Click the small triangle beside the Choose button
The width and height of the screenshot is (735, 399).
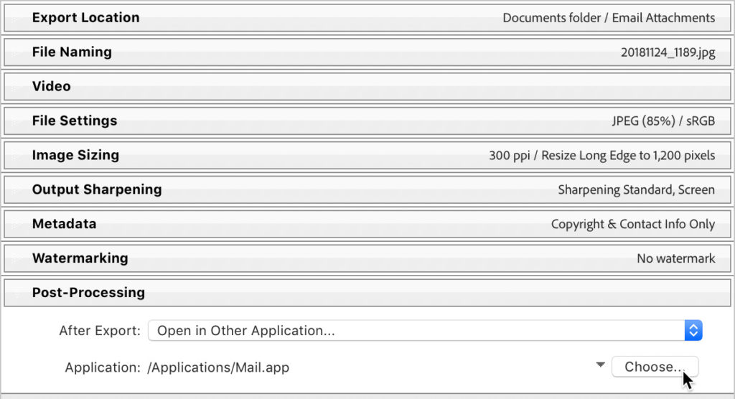(x=601, y=365)
